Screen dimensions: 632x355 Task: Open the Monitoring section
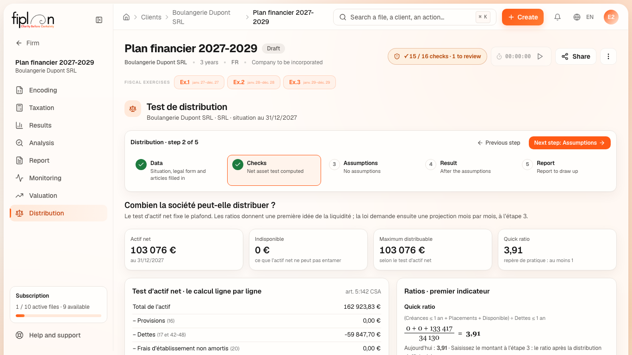58,178
